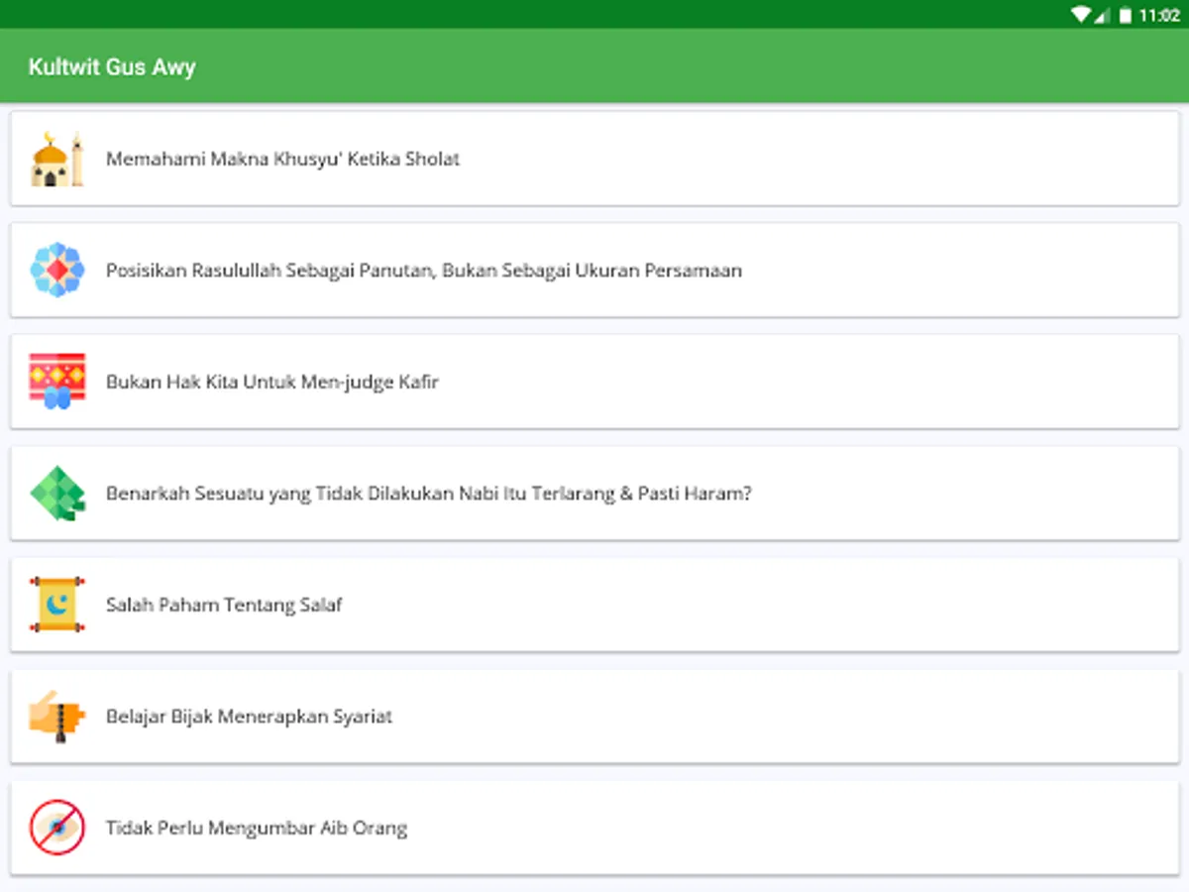Tap the green ketupat icon
The width and height of the screenshot is (1189, 892).
57,493
